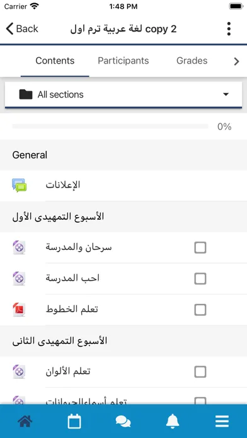This screenshot has width=247, height=438.
Task: Open notifications bell icon
Action: (173, 421)
